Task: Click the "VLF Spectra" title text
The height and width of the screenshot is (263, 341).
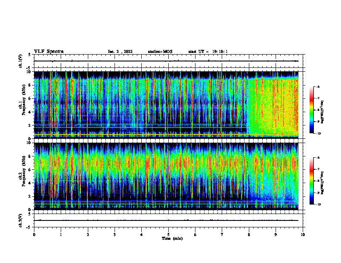Action: (49, 52)
